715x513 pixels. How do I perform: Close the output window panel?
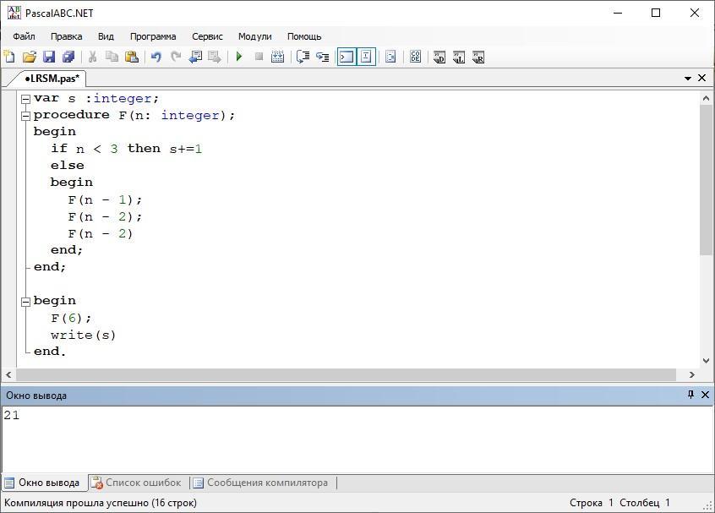[x=705, y=395]
